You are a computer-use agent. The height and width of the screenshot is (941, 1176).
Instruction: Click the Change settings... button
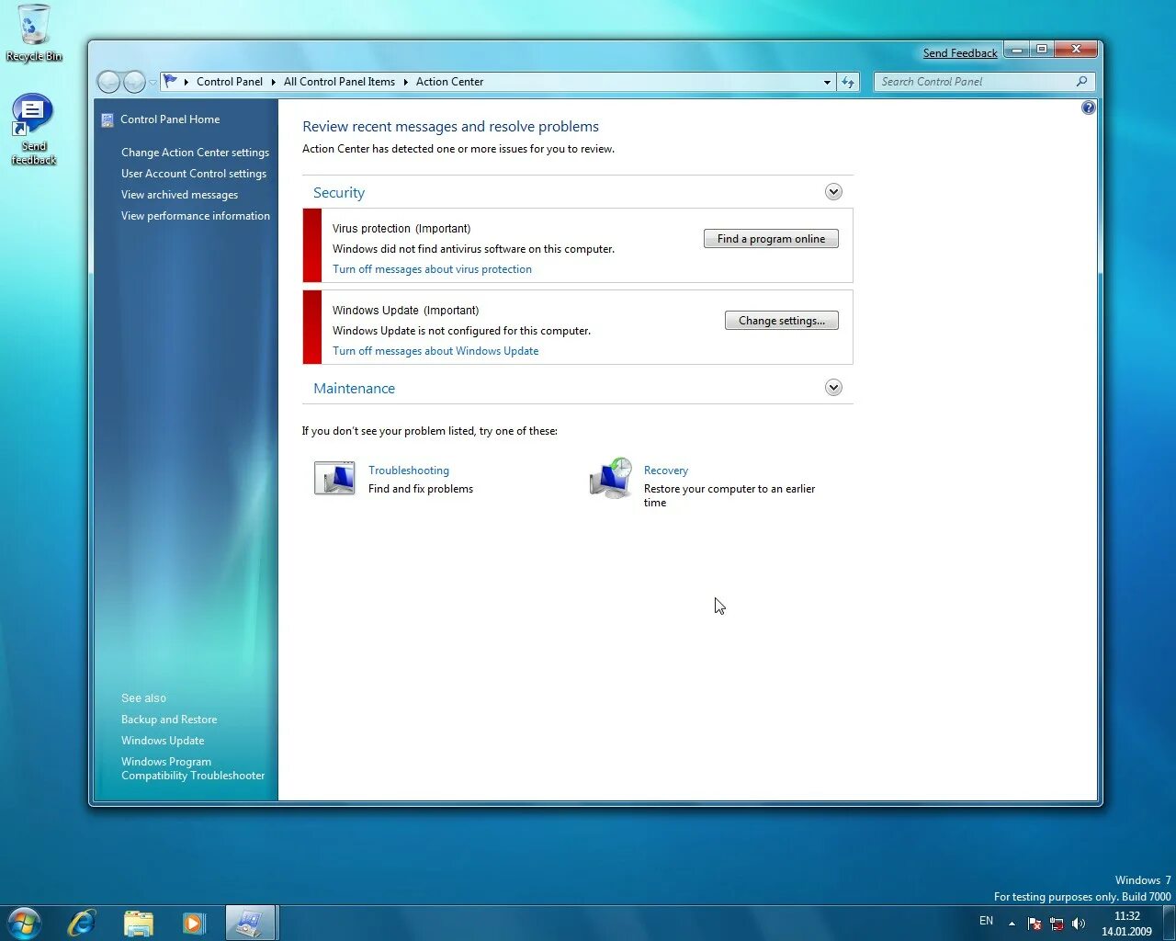pyautogui.click(x=782, y=321)
